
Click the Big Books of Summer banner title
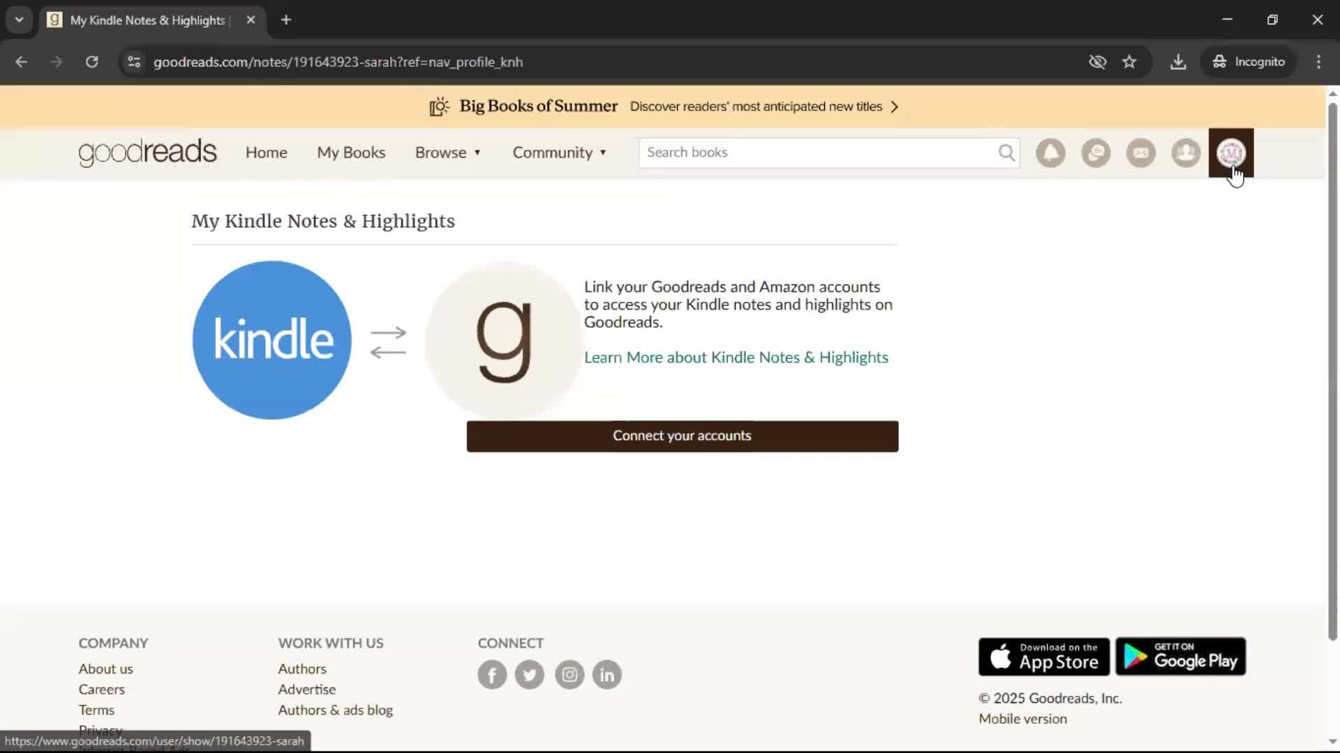click(538, 106)
